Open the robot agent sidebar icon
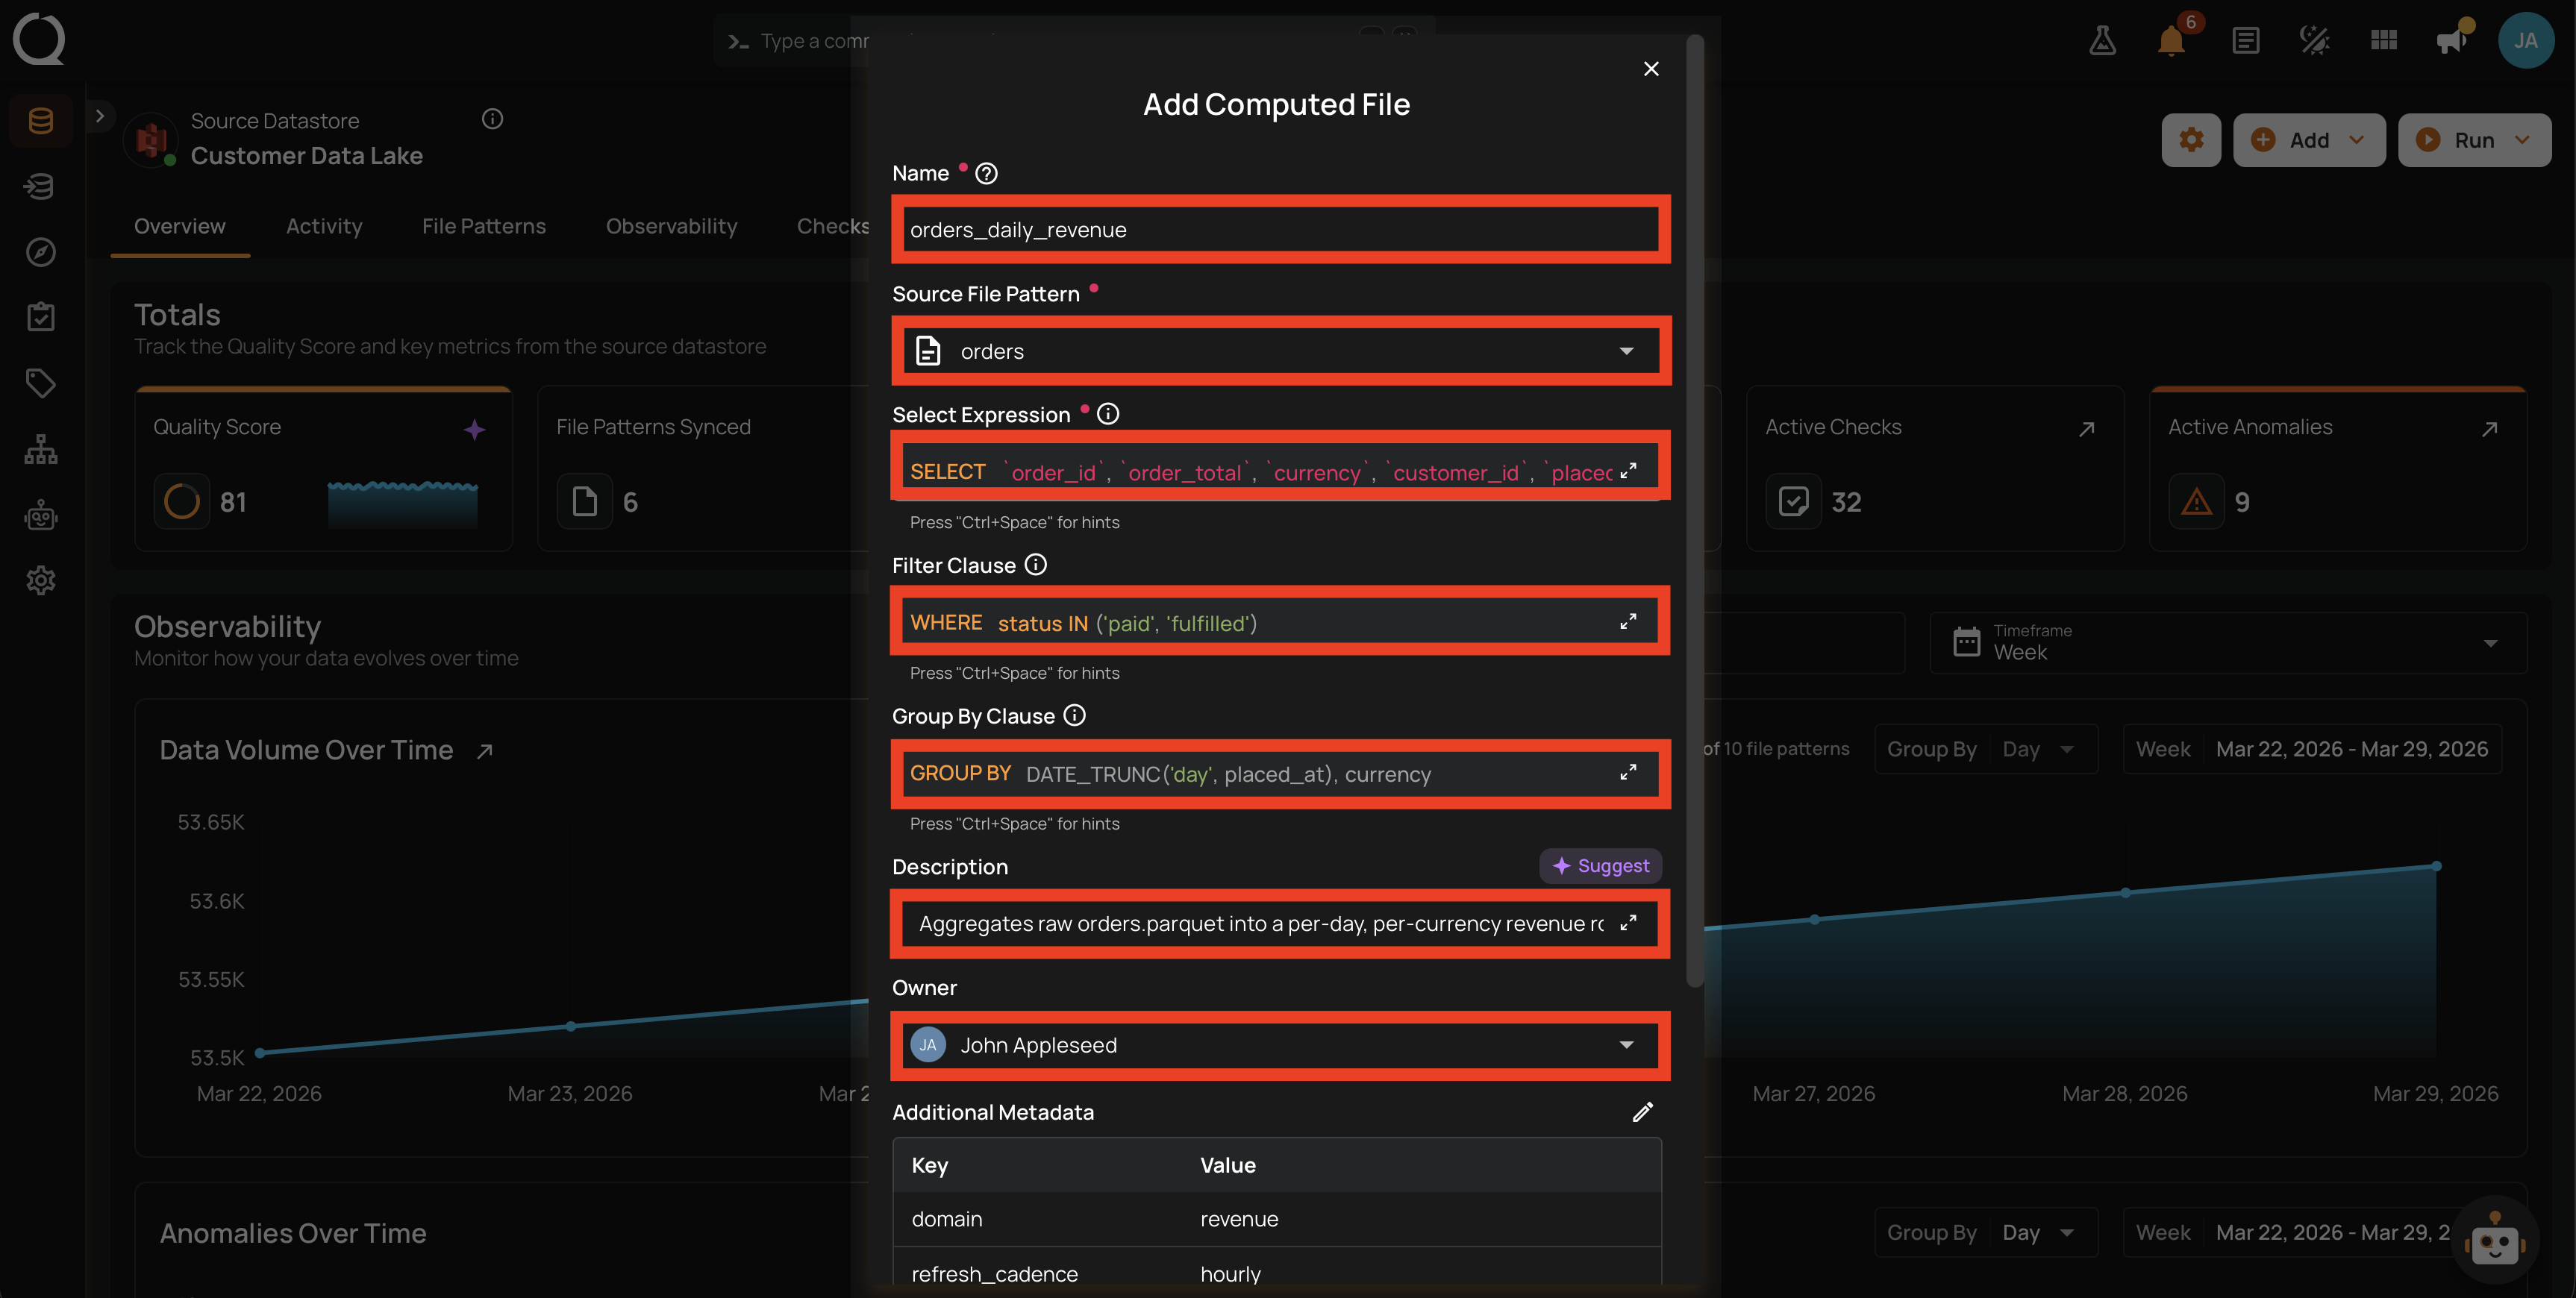The width and height of the screenshot is (2576, 1298). [41, 515]
